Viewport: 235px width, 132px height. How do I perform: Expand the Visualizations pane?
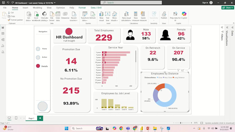tap(227, 27)
